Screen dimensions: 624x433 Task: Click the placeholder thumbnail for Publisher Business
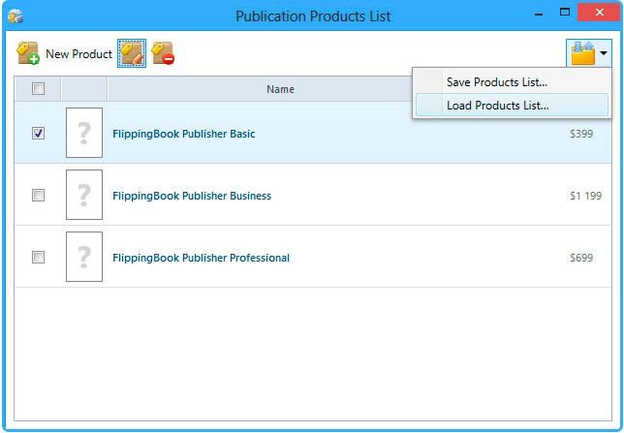[x=84, y=196]
